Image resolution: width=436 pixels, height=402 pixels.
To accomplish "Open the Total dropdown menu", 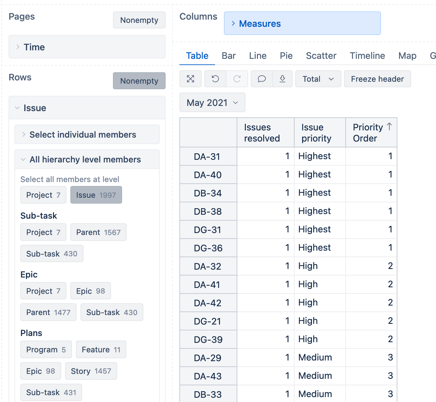I will 318,79.
